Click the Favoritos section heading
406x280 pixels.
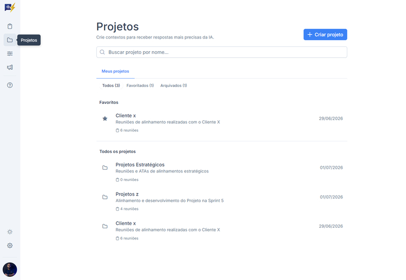109,102
